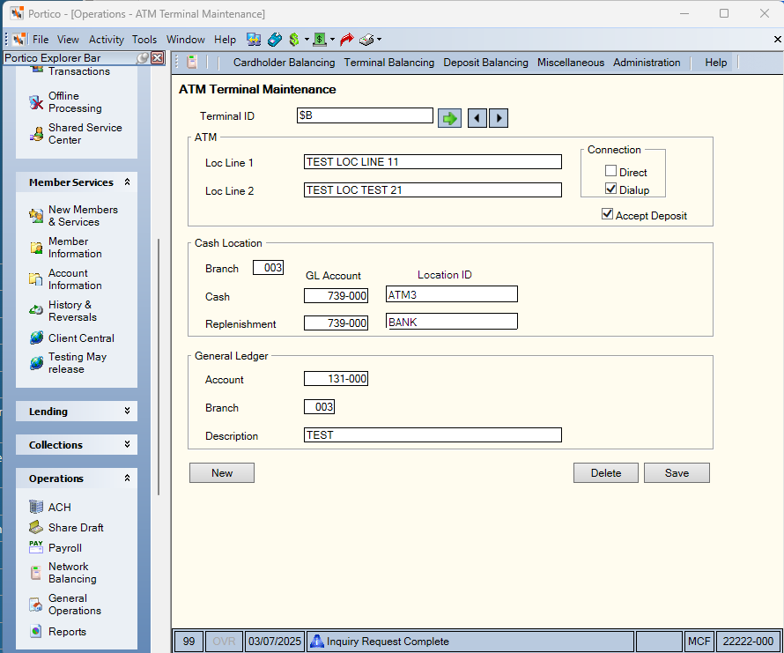Open the General Operations icon
This screenshot has width=784, height=653.
click(x=36, y=605)
